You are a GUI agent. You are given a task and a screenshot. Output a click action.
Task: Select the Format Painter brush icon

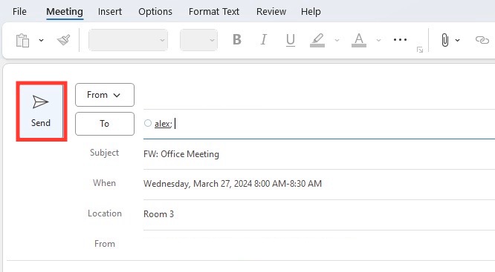point(63,40)
